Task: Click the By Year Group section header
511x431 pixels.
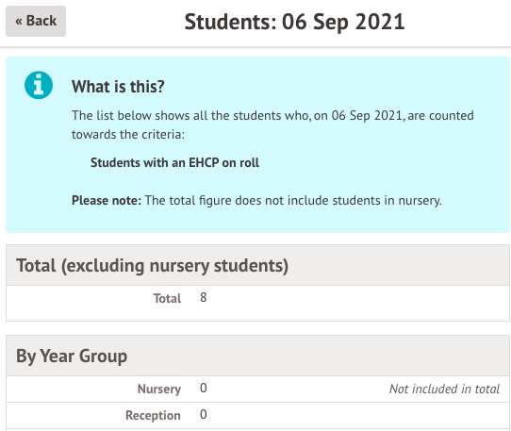Action: tap(257, 356)
